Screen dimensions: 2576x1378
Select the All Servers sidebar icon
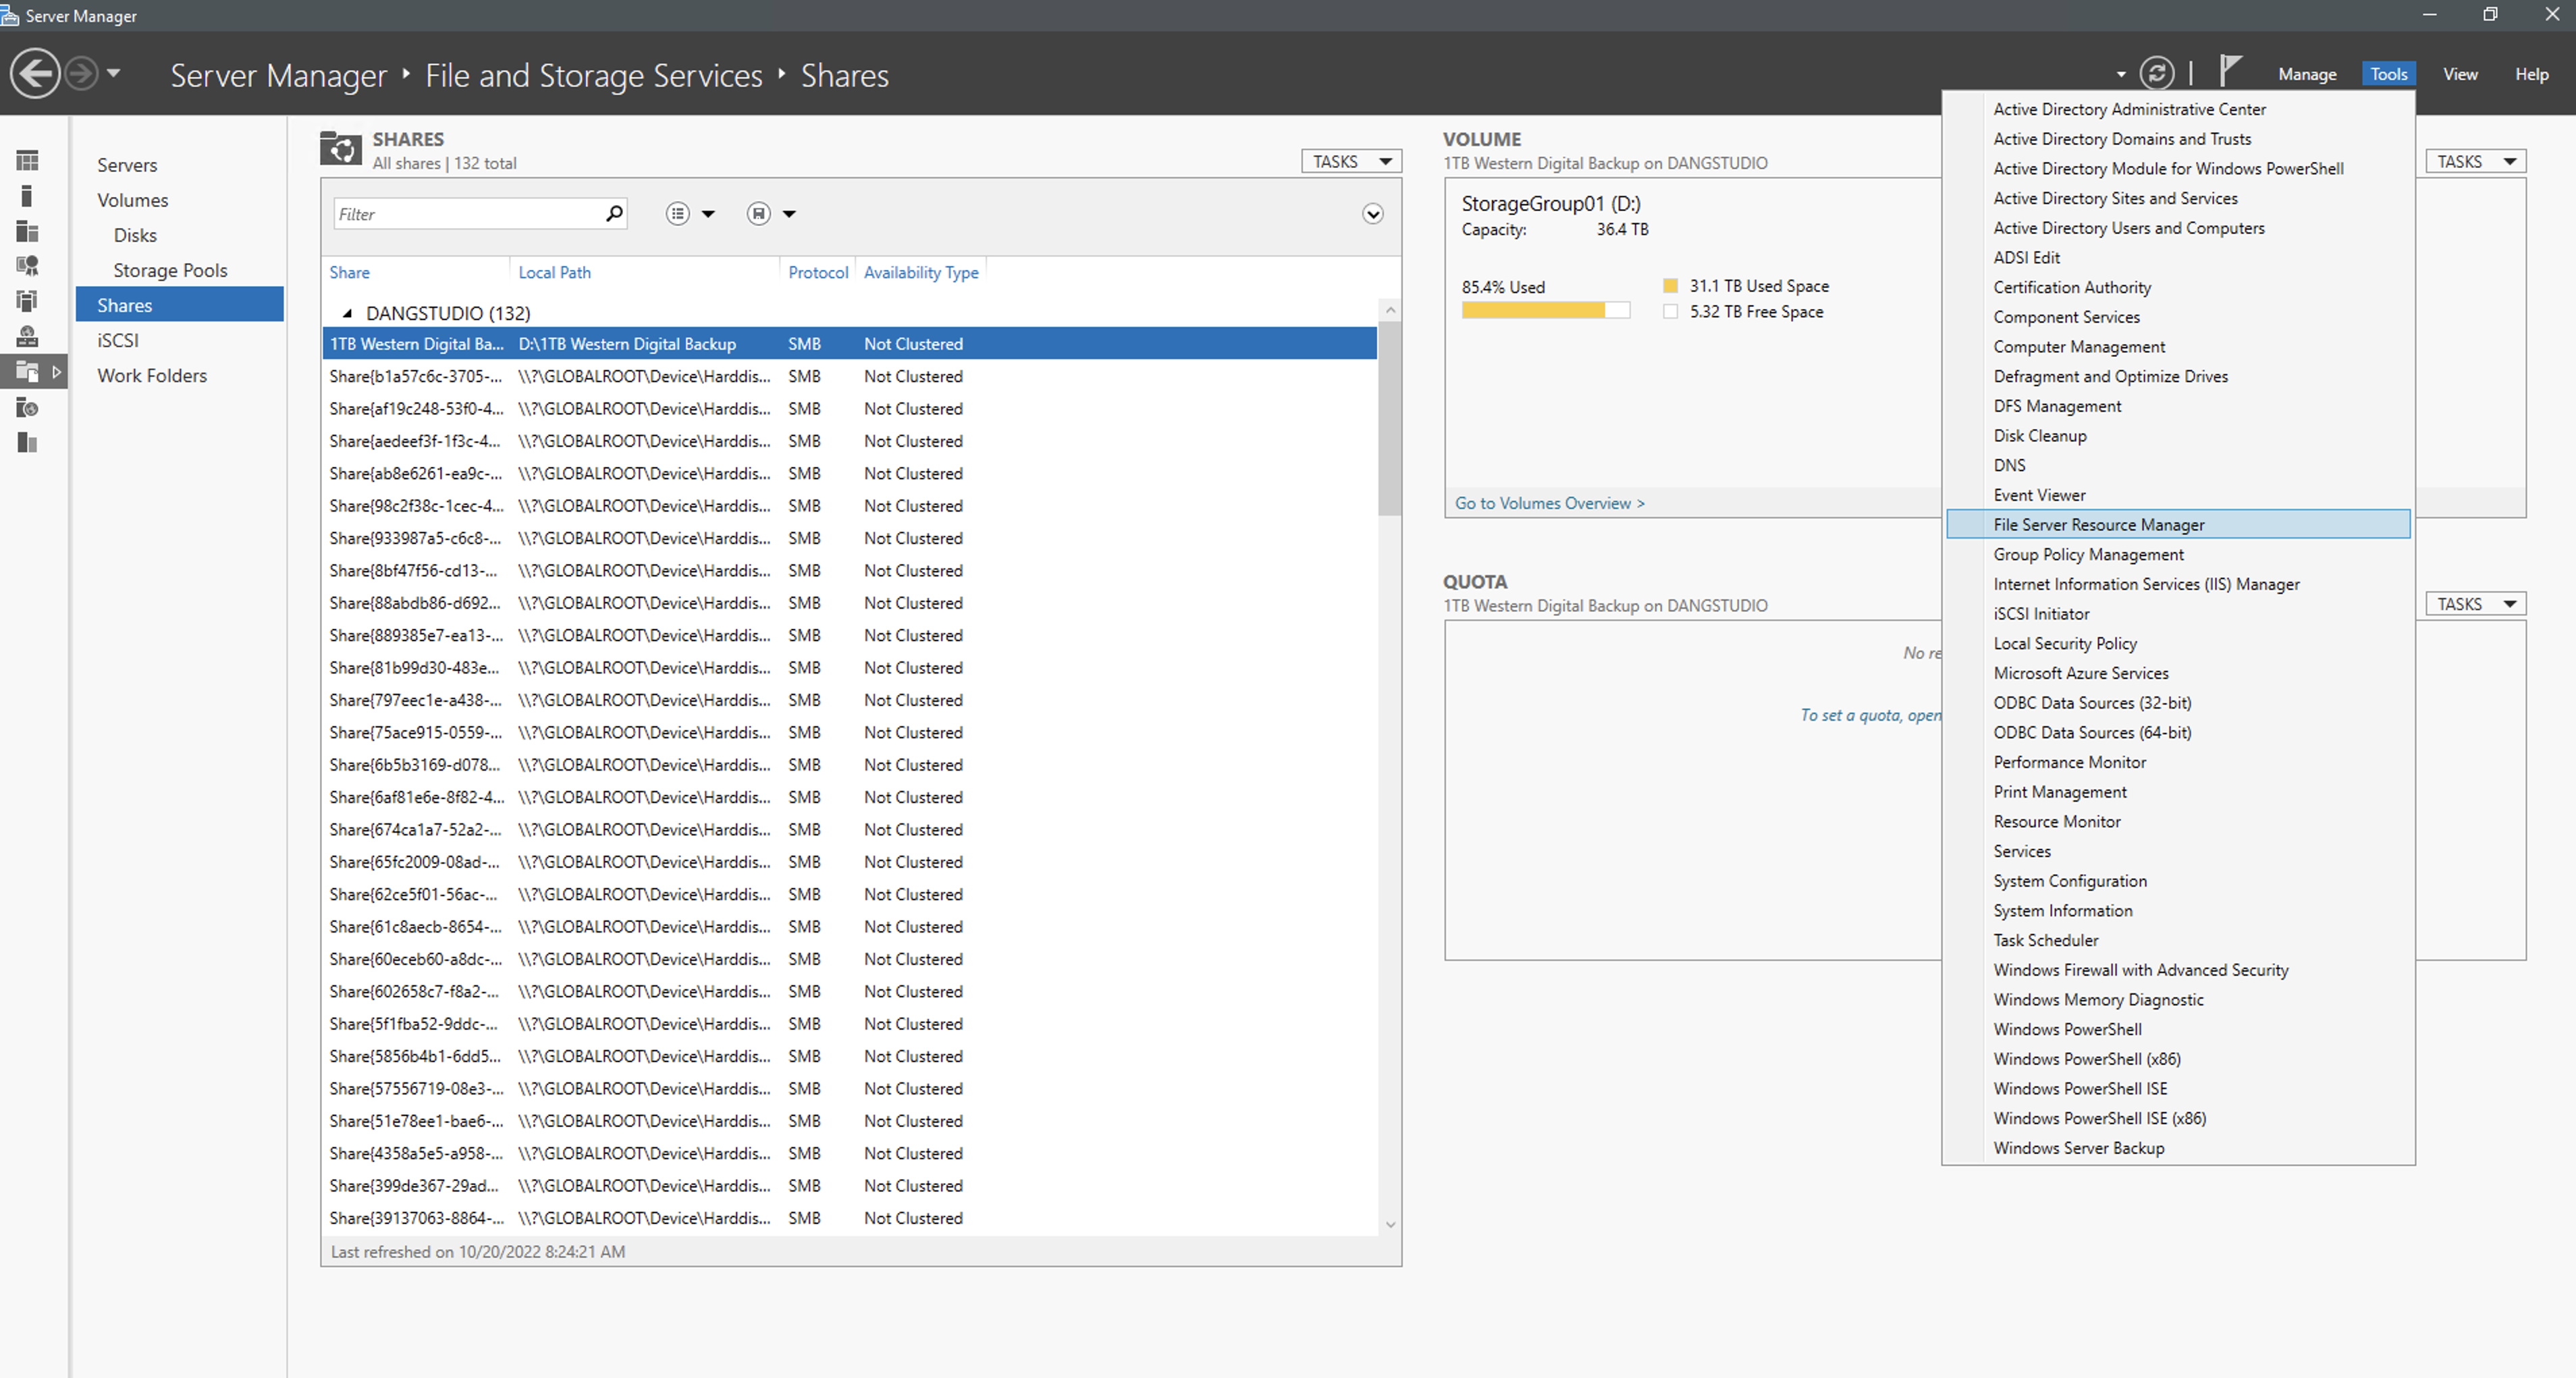tap(28, 231)
